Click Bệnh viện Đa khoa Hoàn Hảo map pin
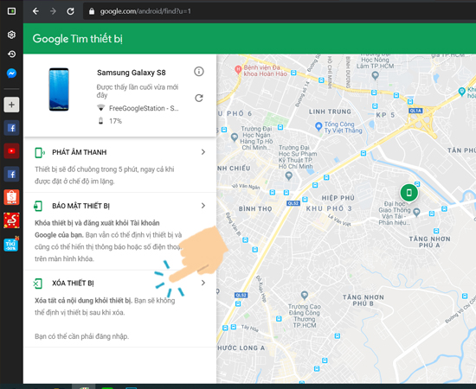The image size is (476, 389). point(238,70)
